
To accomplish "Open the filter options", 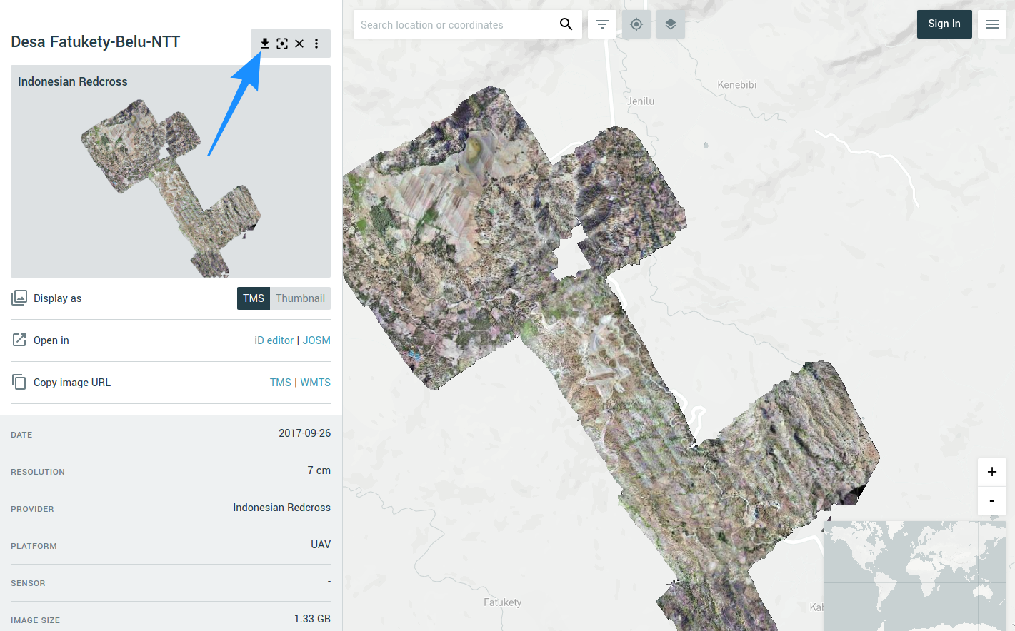I will tap(602, 24).
